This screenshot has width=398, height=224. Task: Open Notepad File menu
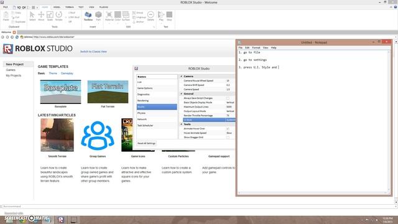coord(241,48)
